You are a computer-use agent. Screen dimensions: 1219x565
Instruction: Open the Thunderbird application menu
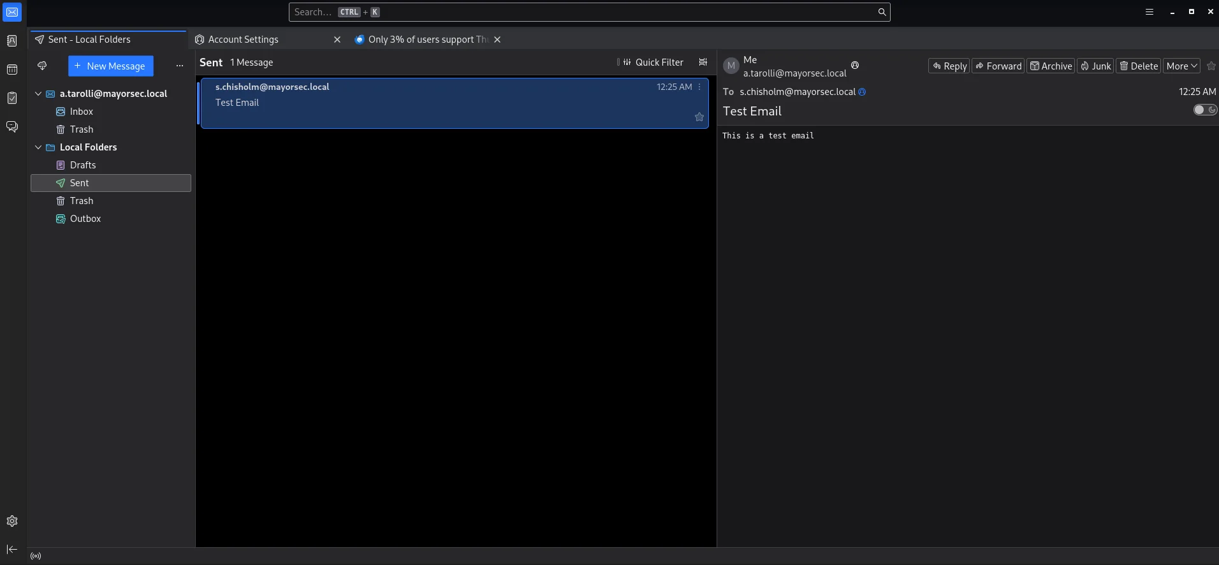click(1149, 12)
